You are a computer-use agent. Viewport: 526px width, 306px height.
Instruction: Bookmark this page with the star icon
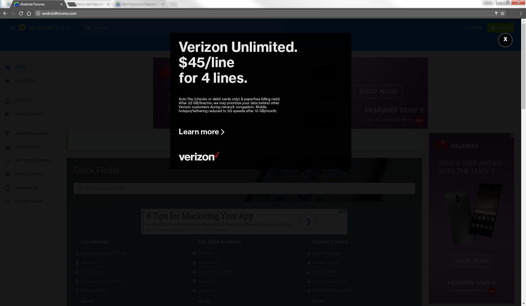tap(503, 13)
